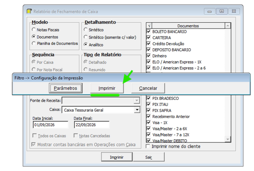Image resolution: width=254 pixels, height=171 pixels.
Task: Open Parâmetros in print configuration
Action: pyautogui.click(x=65, y=88)
